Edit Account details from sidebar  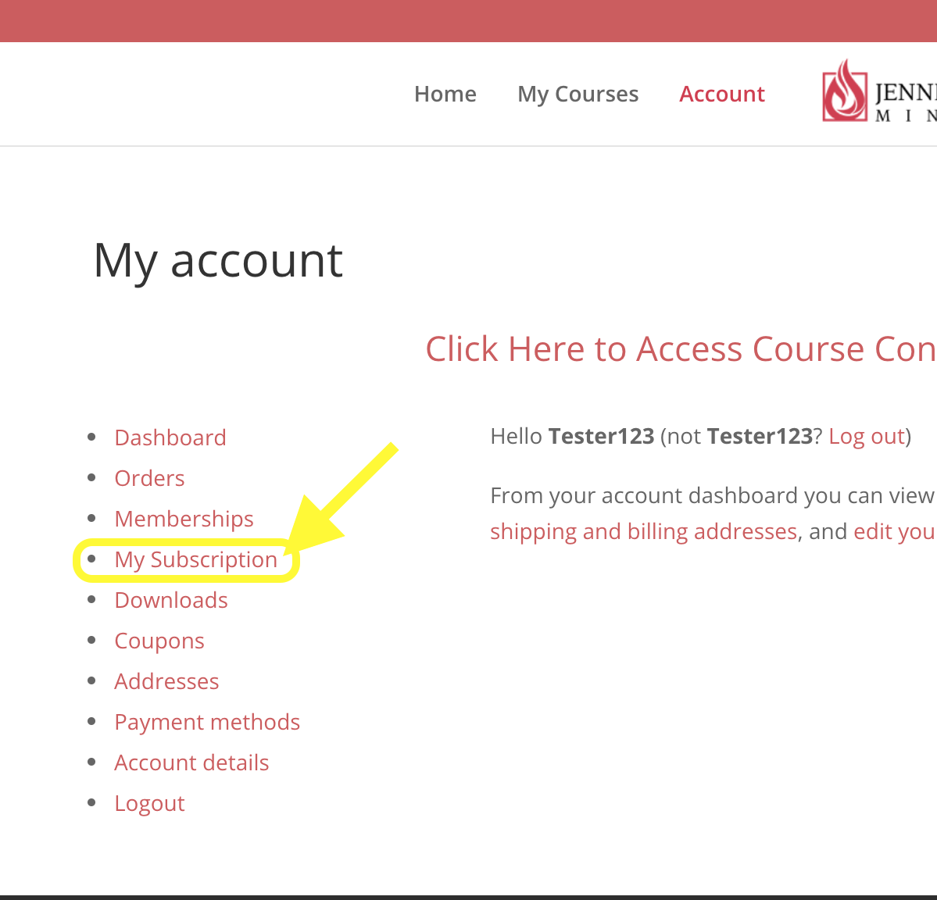coord(191,762)
